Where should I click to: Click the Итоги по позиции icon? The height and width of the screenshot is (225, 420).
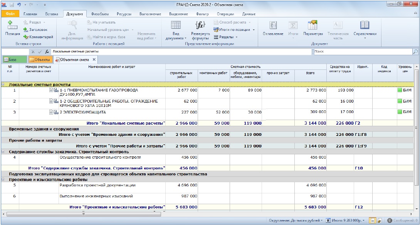click(216, 30)
